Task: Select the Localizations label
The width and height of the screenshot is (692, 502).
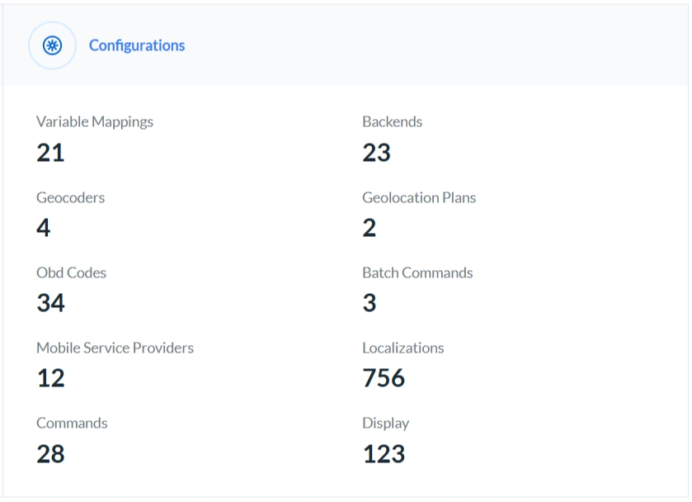Action: click(x=402, y=348)
